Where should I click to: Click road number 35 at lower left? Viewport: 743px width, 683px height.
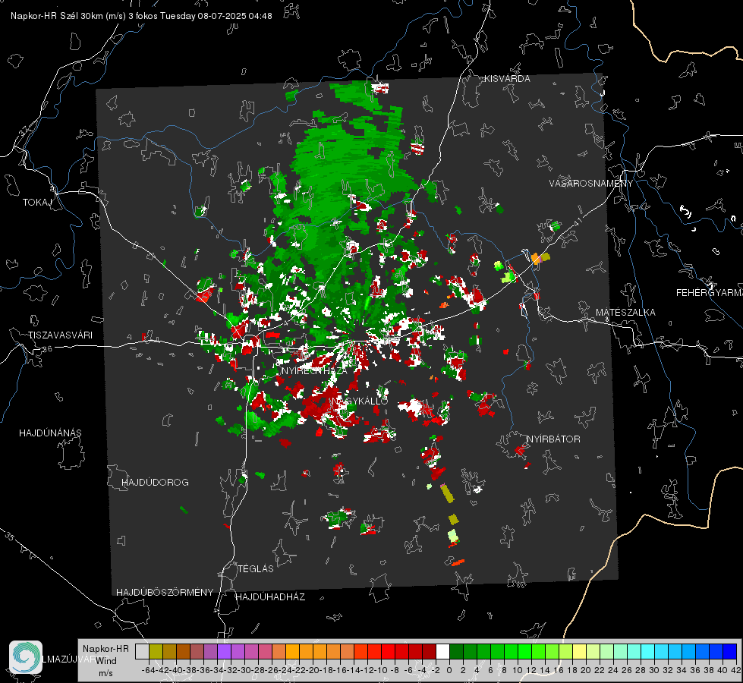[x=10, y=537]
